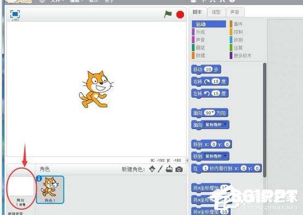Click steps value field in 移动 block

pos(208,69)
